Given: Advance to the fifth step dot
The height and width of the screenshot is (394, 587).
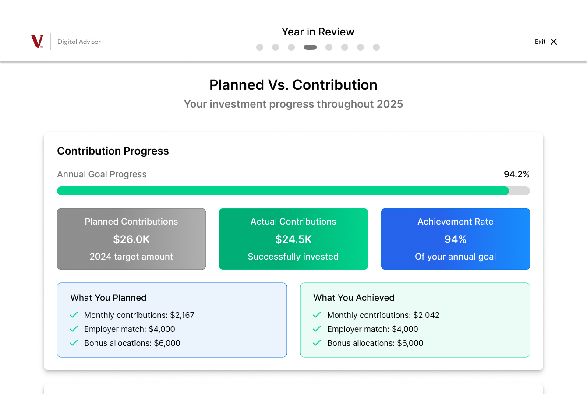Looking at the screenshot, I should tap(329, 47).
